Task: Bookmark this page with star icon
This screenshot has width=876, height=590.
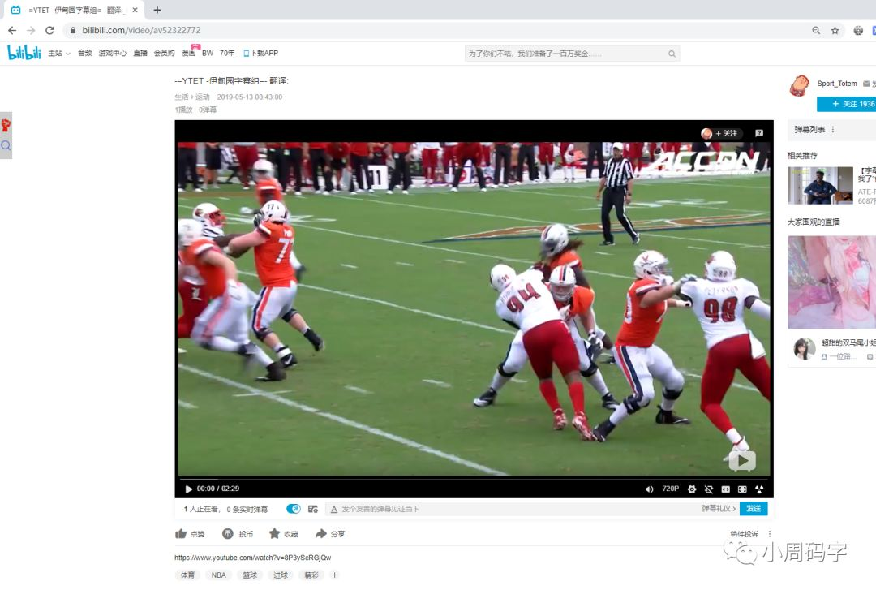Action: coord(835,30)
